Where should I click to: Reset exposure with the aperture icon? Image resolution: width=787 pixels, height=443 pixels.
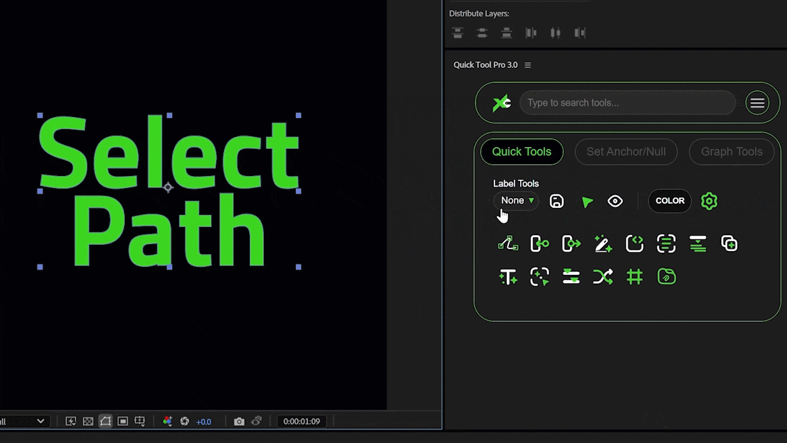(184, 421)
